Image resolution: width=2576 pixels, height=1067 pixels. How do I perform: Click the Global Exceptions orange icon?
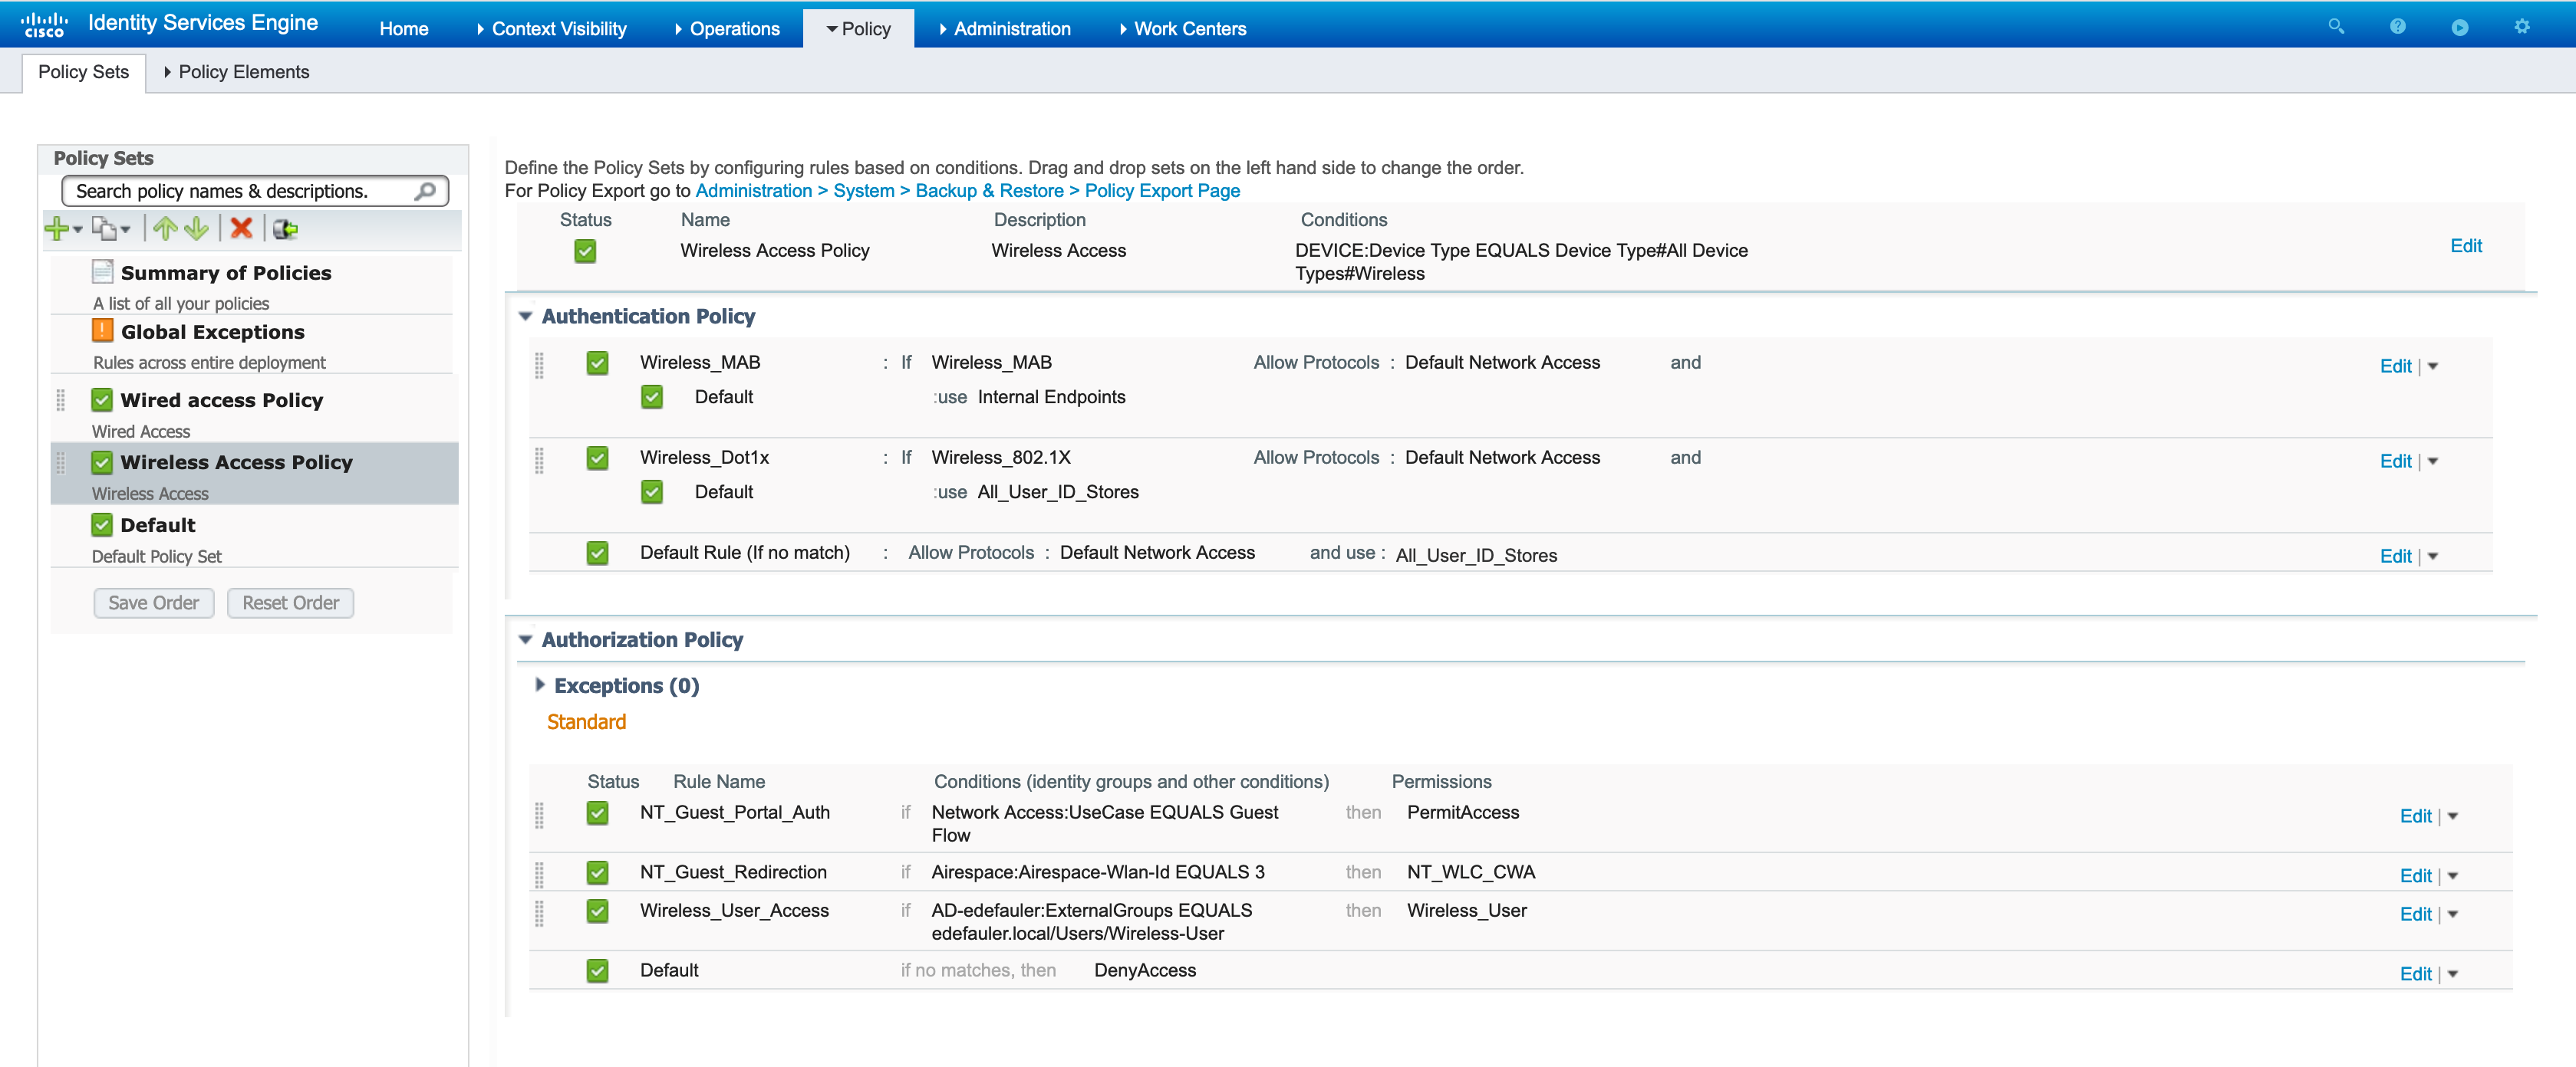tap(102, 330)
